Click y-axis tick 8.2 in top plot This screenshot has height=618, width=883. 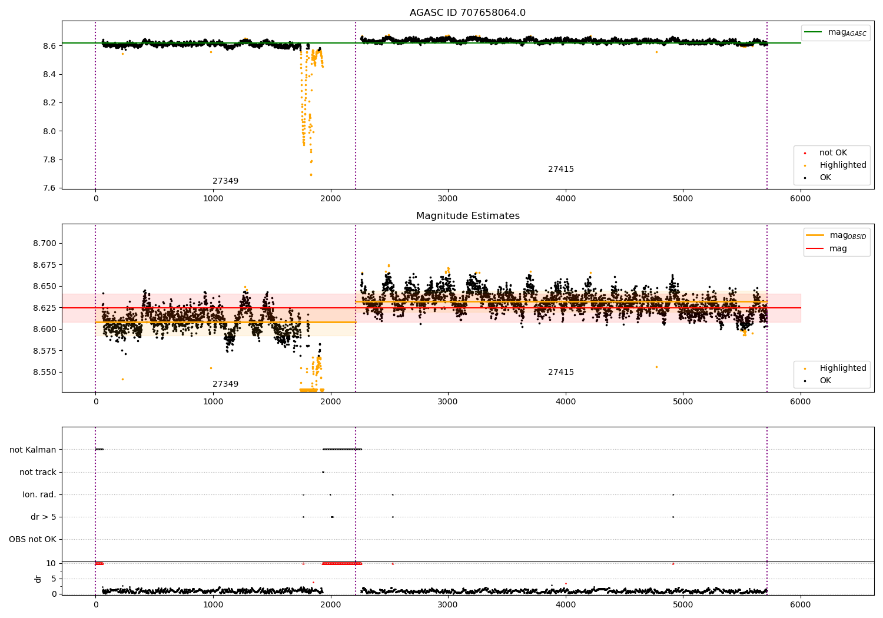coord(49,103)
